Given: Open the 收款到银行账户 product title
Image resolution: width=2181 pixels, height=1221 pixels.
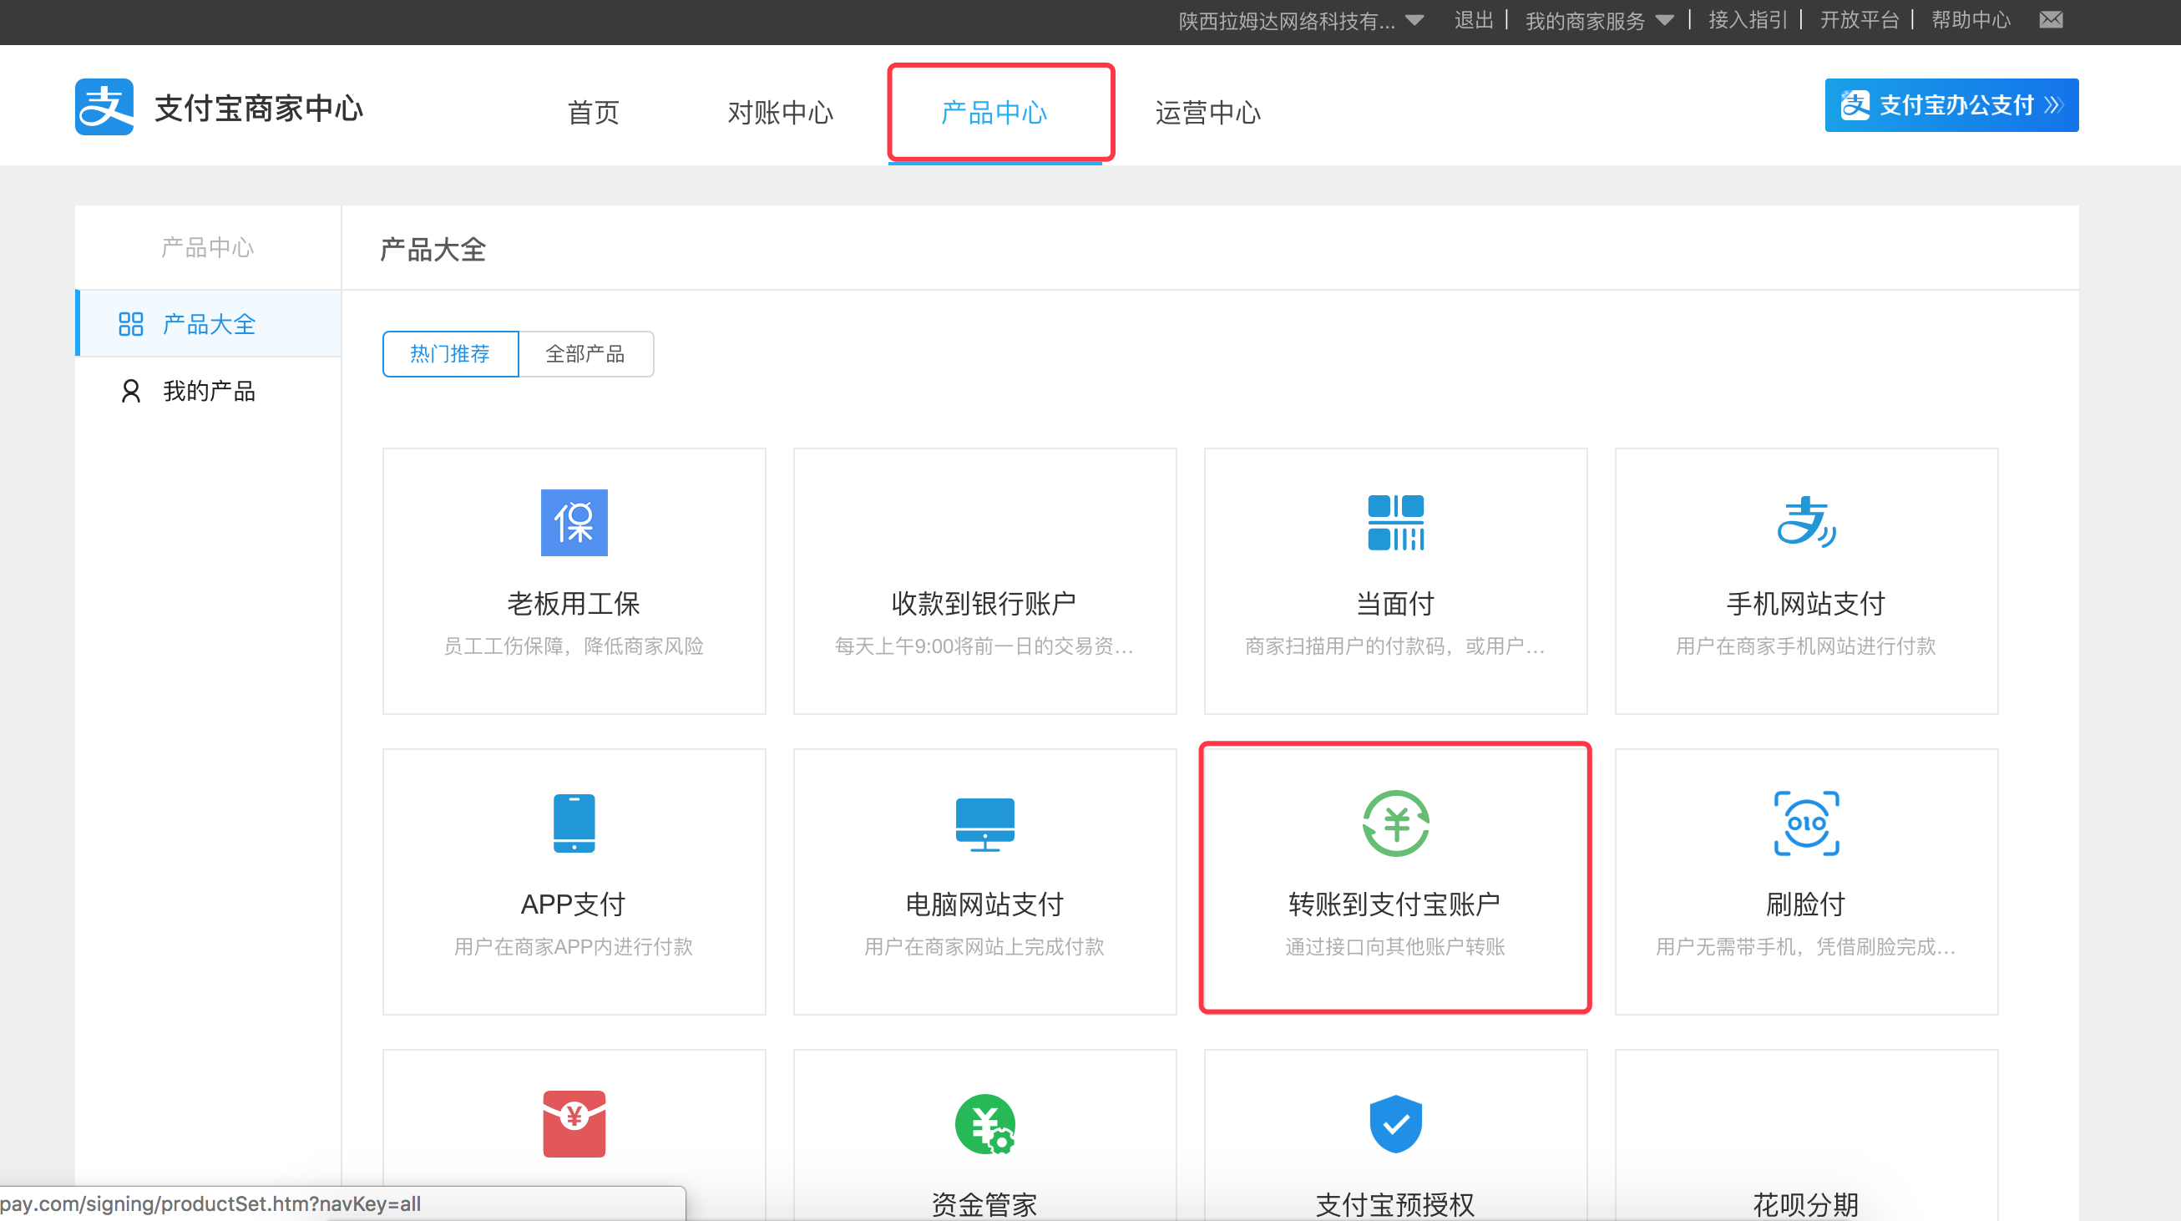Looking at the screenshot, I should coord(984,604).
